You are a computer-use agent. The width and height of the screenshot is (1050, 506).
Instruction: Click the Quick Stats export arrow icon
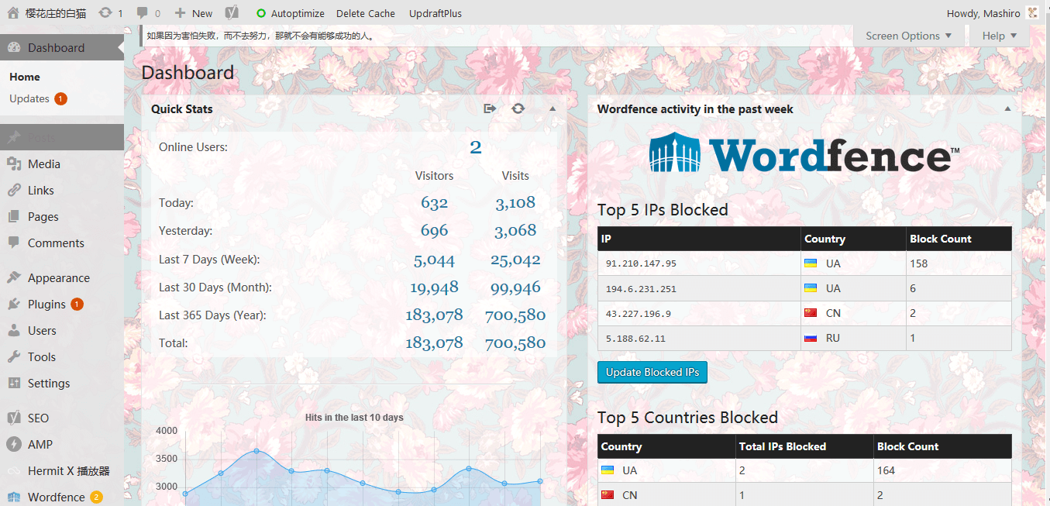pyautogui.click(x=490, y=108)
